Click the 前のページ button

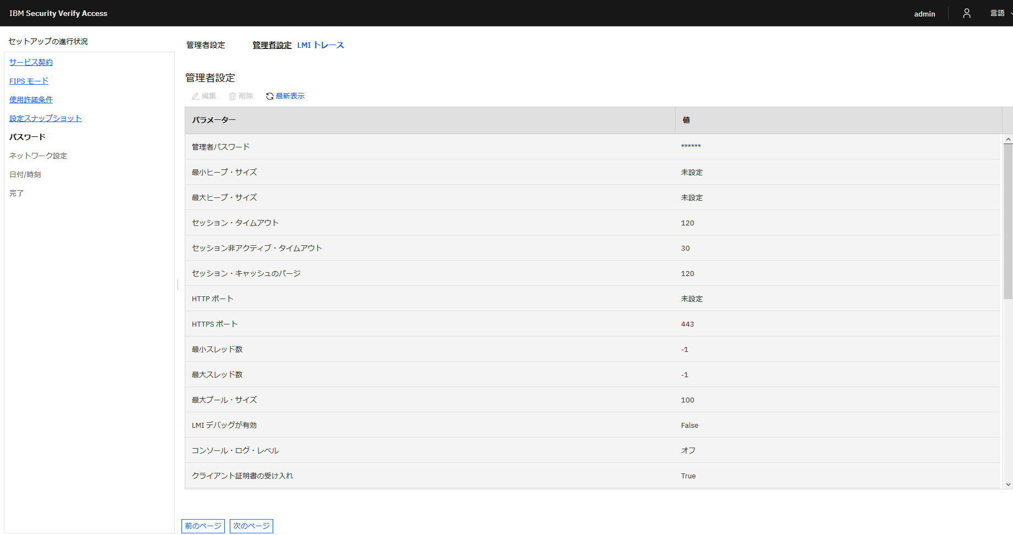click(202, 526)
